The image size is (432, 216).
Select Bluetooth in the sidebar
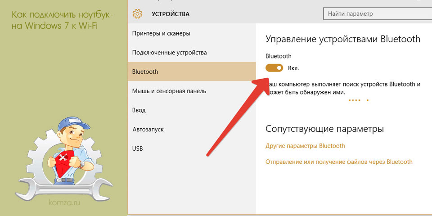tap(192, 72)
